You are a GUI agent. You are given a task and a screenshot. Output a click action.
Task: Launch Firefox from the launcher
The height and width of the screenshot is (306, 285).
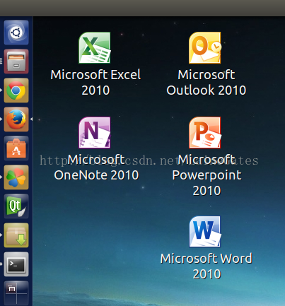(x=16, y=119)
